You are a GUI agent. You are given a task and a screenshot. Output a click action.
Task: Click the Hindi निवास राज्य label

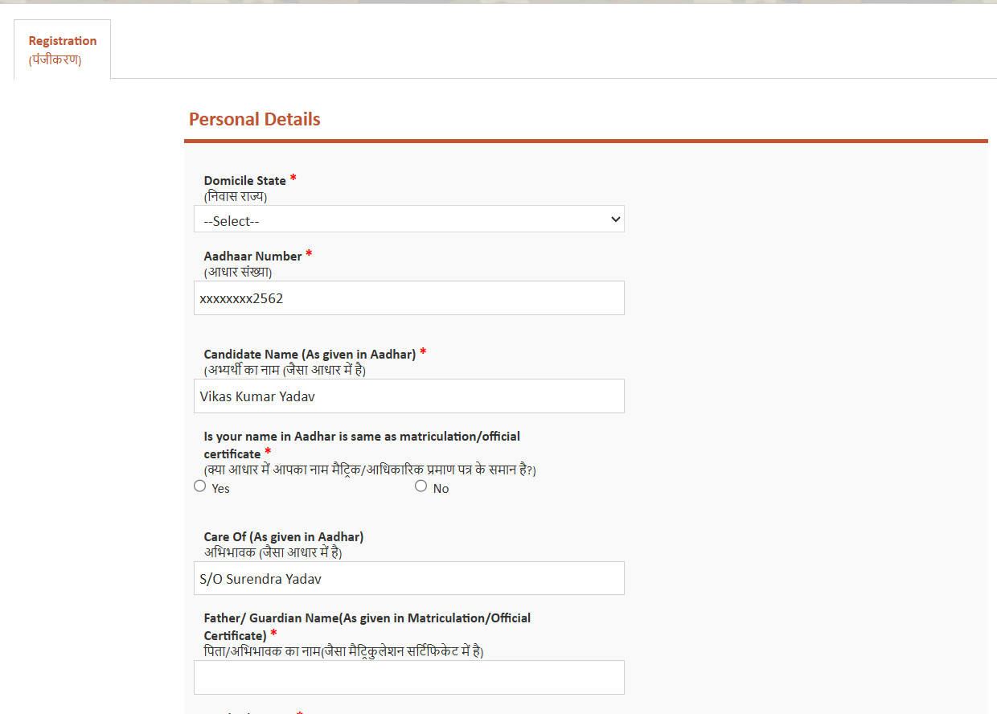pyautogui.click(x=235, y=196)
